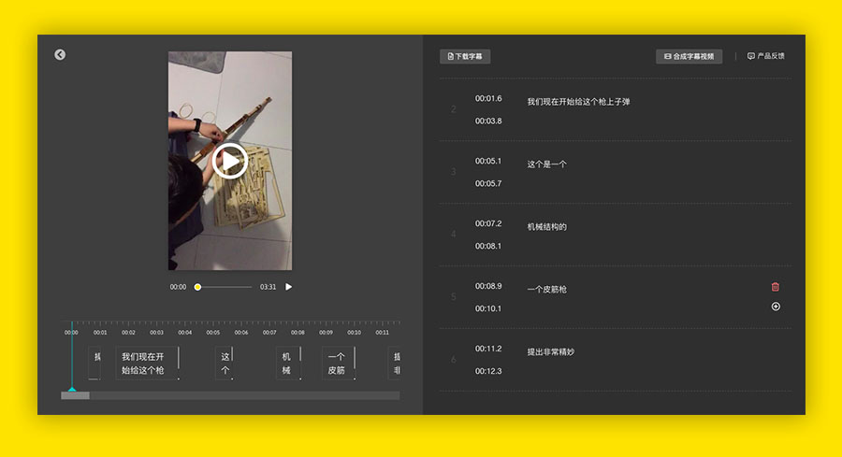Edit subtitle text 机械结构的
The image size is (842, 457).
point(546,227)
